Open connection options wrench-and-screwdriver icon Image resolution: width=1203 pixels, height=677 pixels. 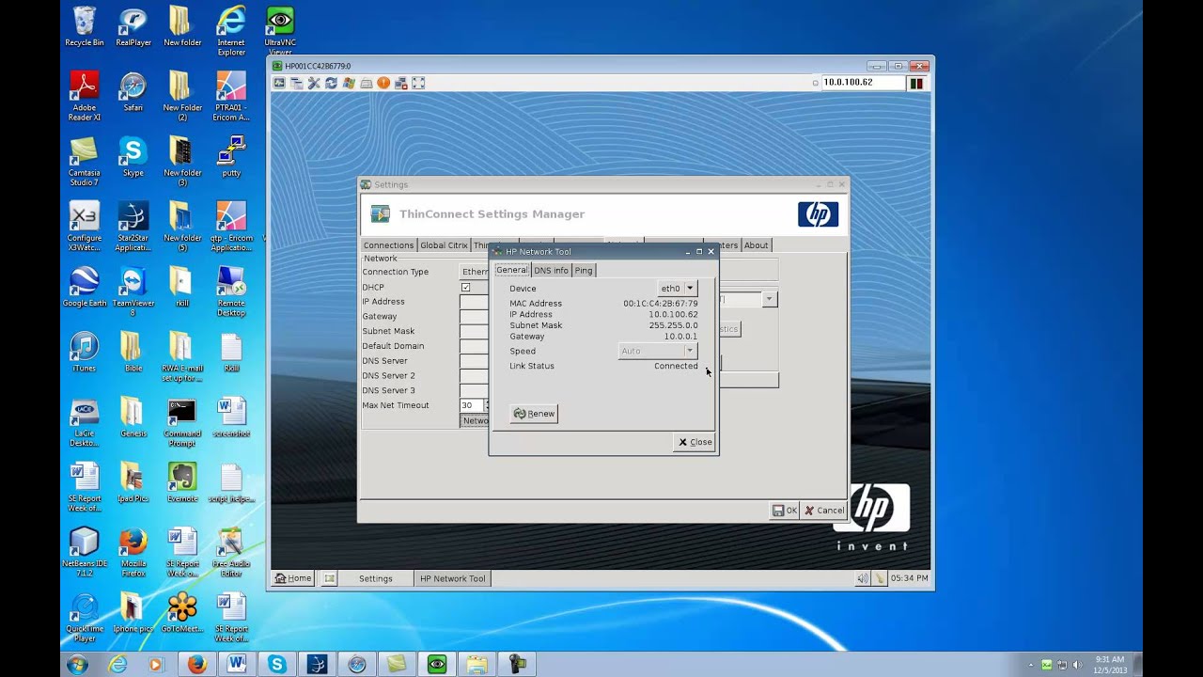click(x=314, y=83)
